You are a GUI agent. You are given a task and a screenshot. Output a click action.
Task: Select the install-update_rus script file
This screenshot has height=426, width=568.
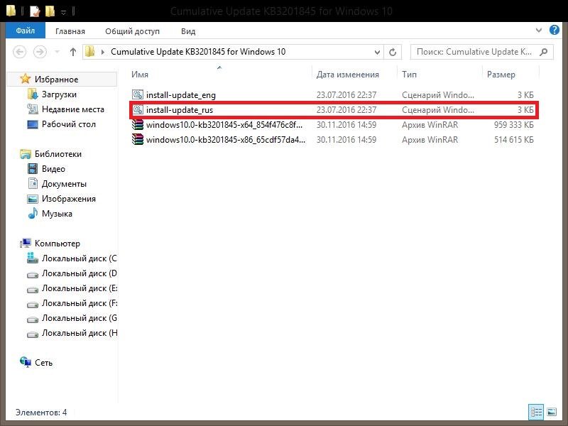pyautogui.click(x=333, y=110)
